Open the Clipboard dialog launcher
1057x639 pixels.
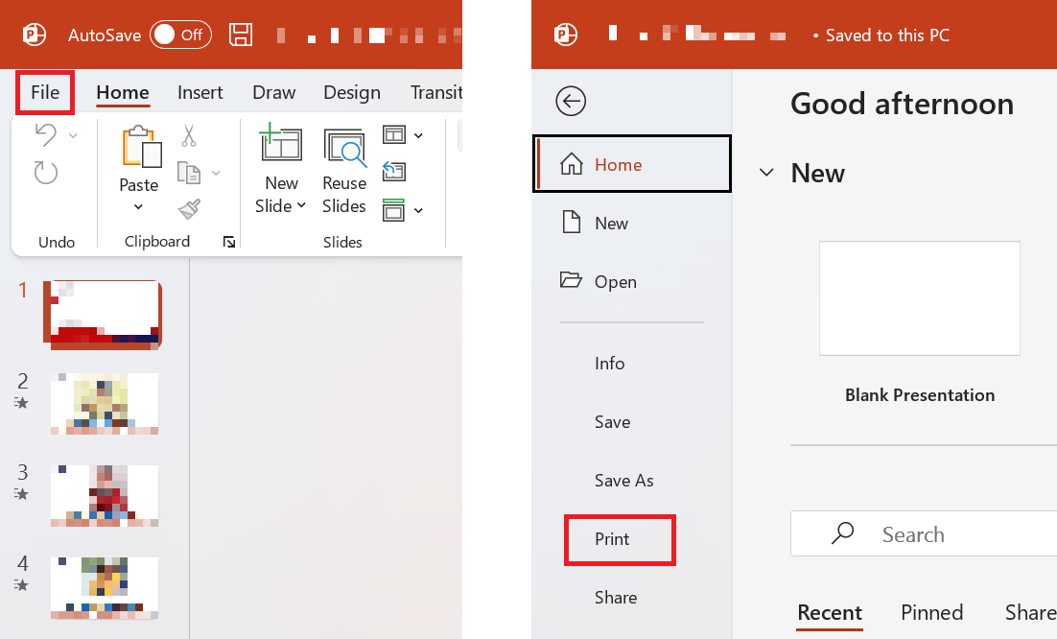coord(229,242)
